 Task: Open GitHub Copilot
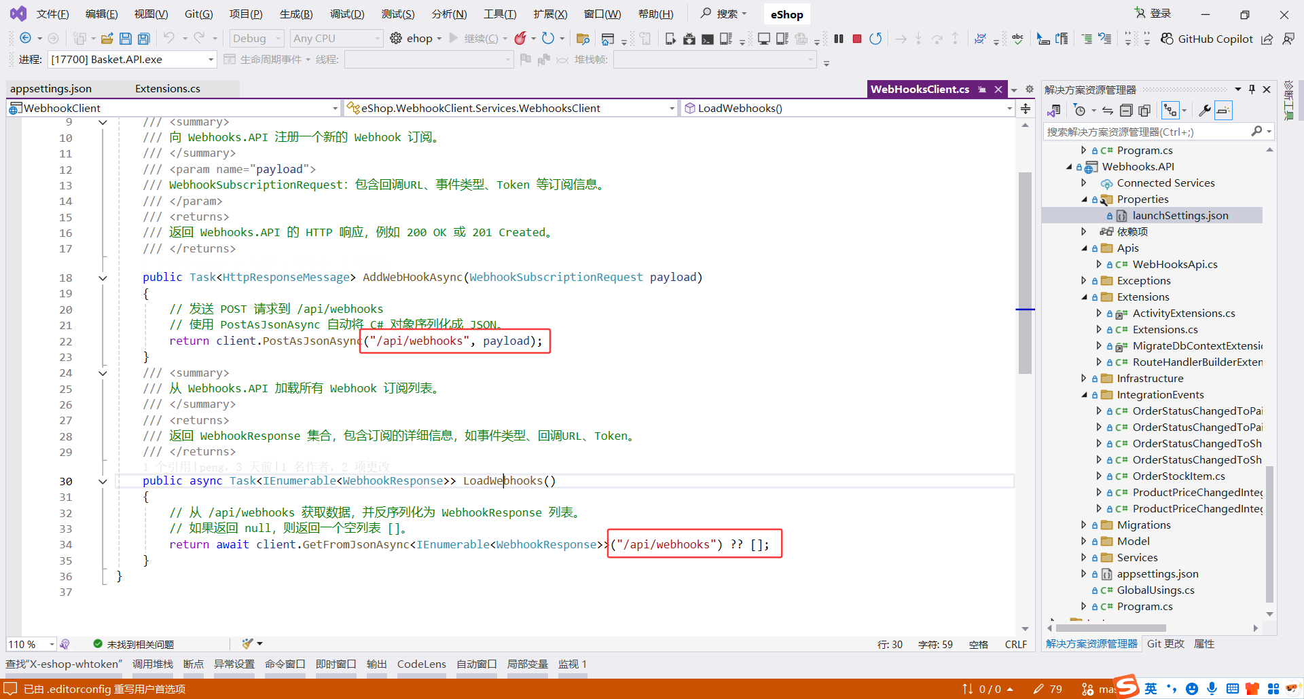point(1207,39)
